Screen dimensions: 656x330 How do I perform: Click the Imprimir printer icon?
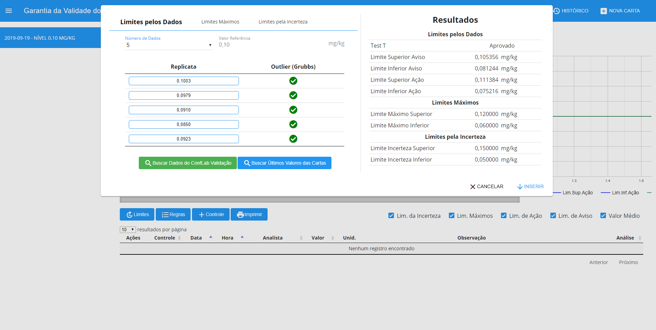point(240,215)
